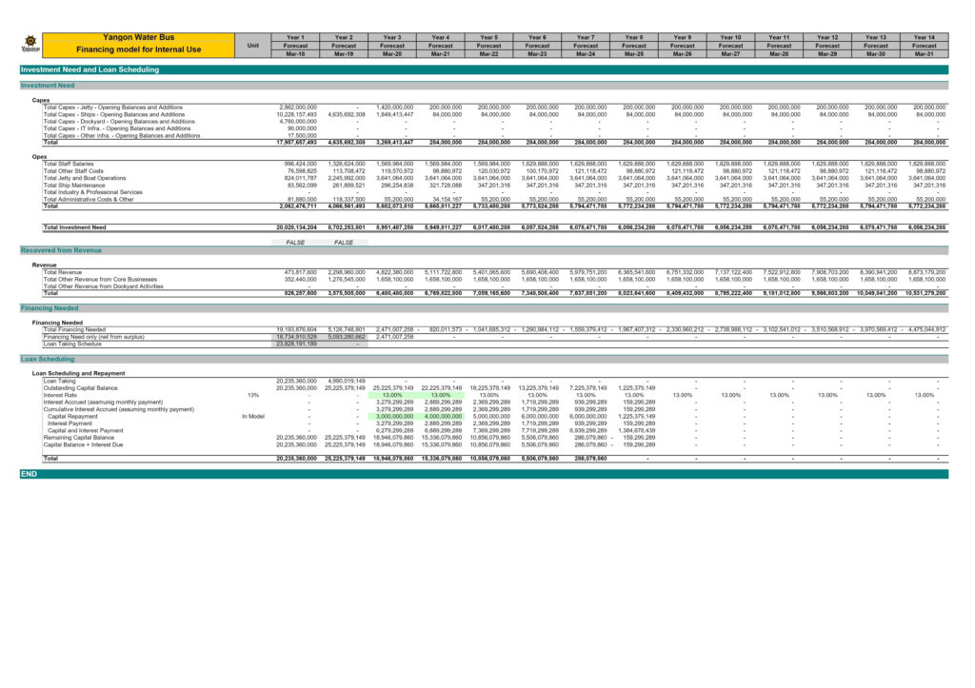
Task: Select the 'Total Investment Need' row label
Action: click(74, 227)
